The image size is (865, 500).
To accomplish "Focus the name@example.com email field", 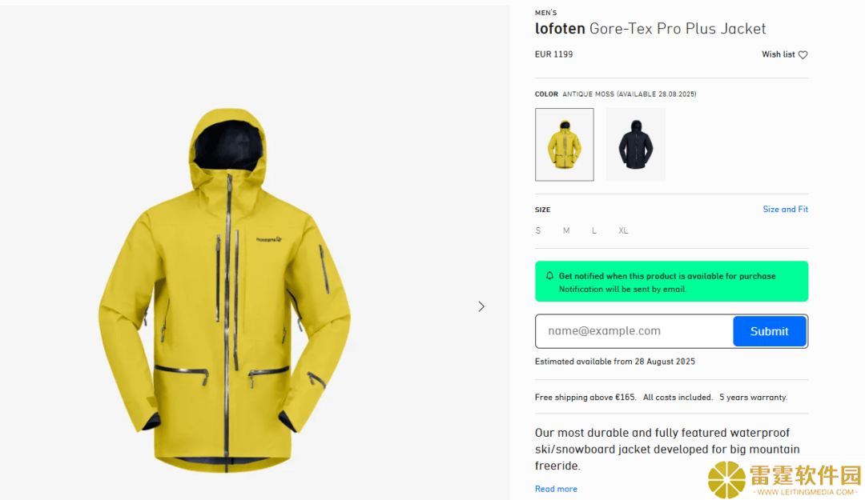I will point(634,331).
